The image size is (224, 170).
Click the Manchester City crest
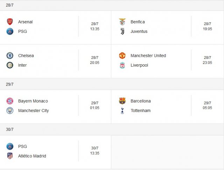point(10,111)
